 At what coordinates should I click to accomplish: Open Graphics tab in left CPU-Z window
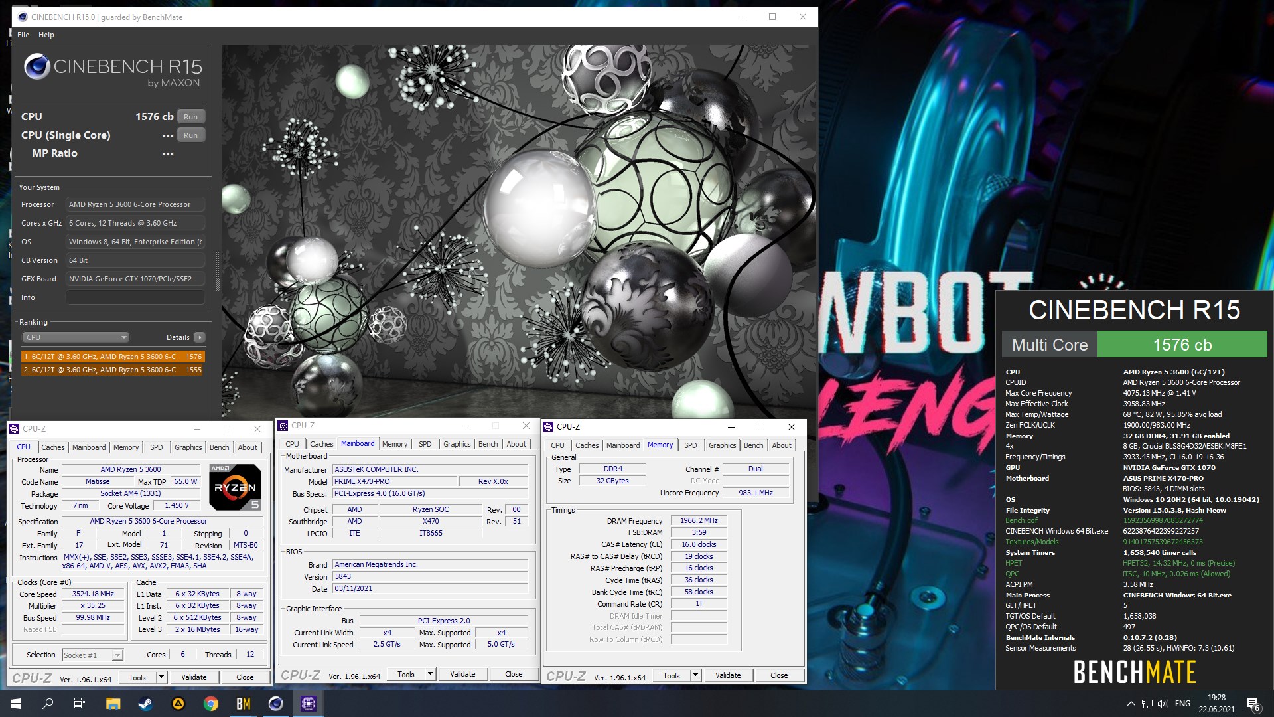[x=188, y=447]
